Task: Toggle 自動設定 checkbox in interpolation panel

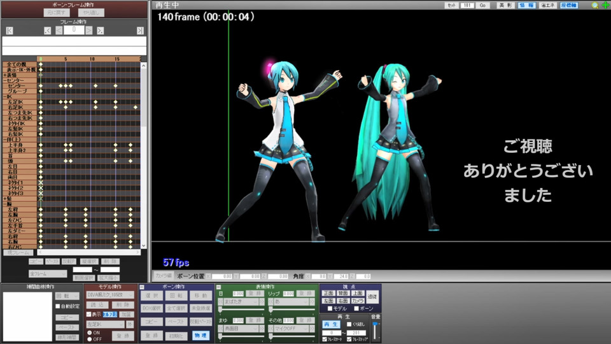Action: click(58, 306)
